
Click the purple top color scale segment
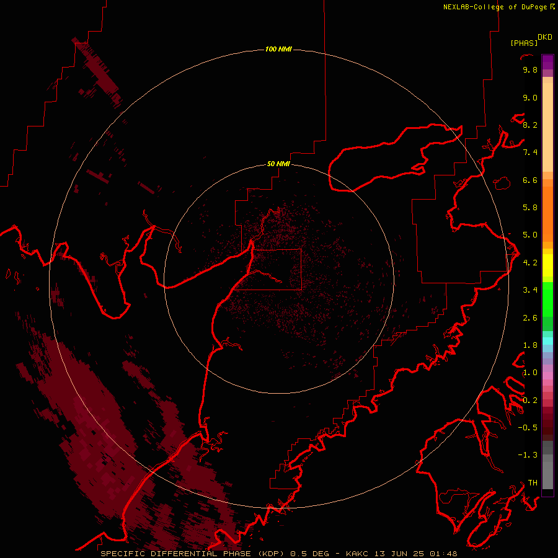tap(547, 62)
